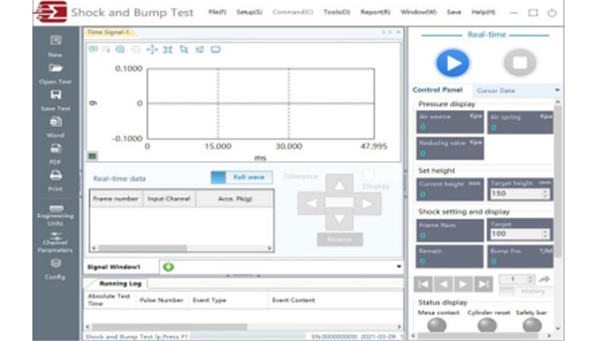Switch to the Cursor Data tab

[x=494, y=90]
